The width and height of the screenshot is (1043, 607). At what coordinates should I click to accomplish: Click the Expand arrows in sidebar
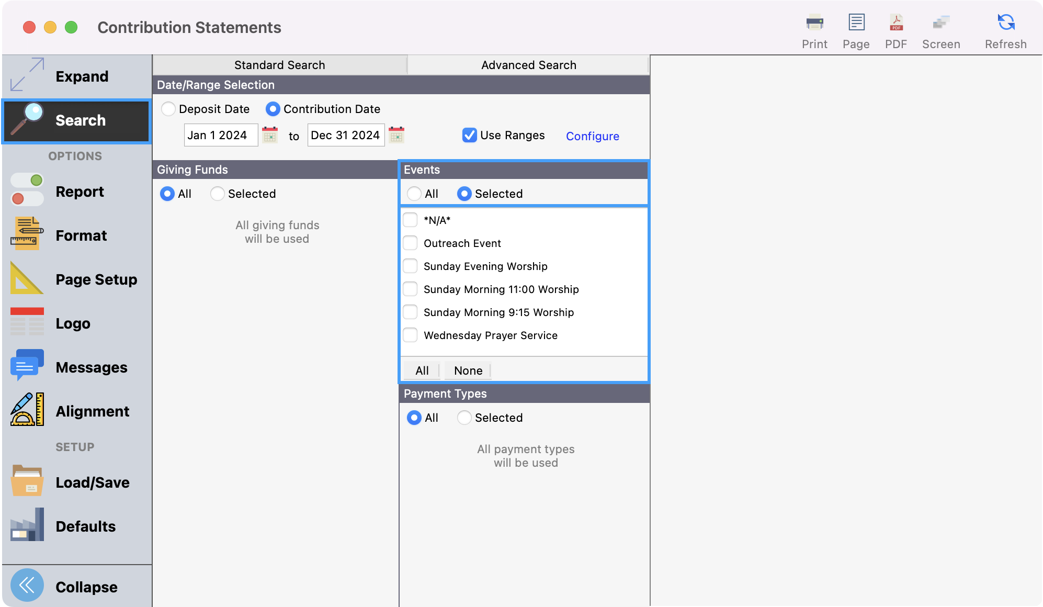click(27, 75)
